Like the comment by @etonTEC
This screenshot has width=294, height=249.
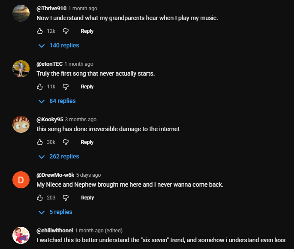point(40,87)
